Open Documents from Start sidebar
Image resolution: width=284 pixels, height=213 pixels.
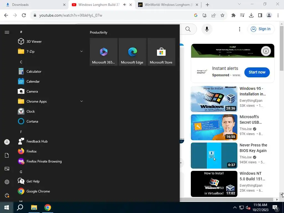click(x=7, y=155)
